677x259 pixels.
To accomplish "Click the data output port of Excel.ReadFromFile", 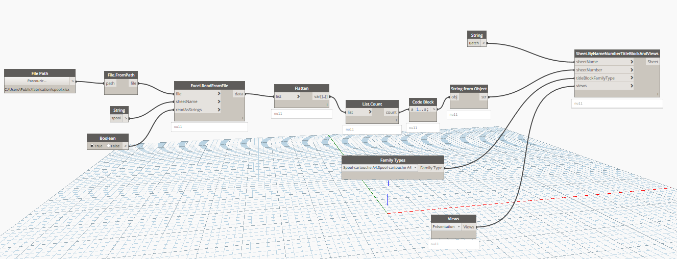I will click(x=239, y=94).
